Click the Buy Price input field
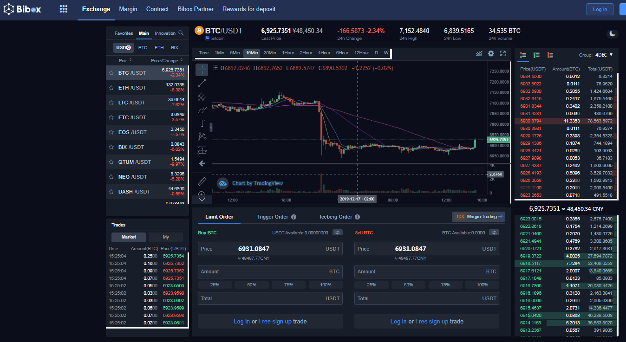 (270, 249)
